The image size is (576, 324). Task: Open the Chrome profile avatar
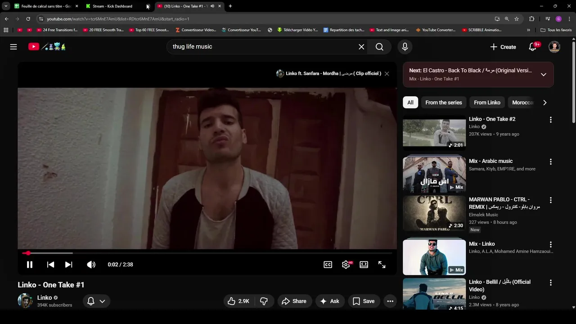point(558,19)
